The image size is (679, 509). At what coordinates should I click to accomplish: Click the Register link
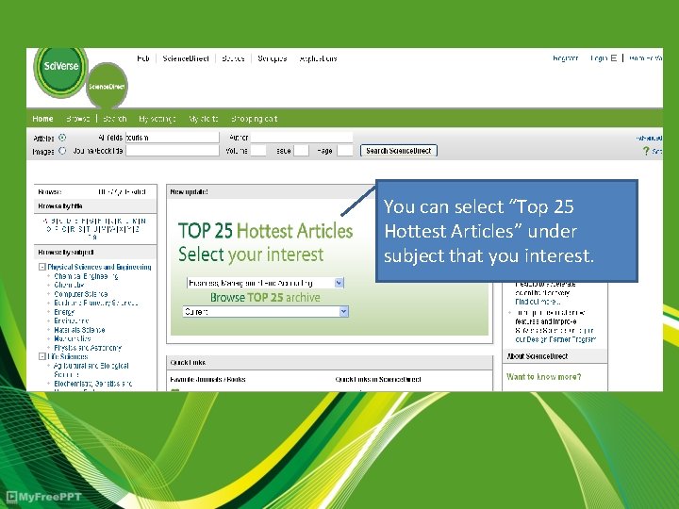565,58
